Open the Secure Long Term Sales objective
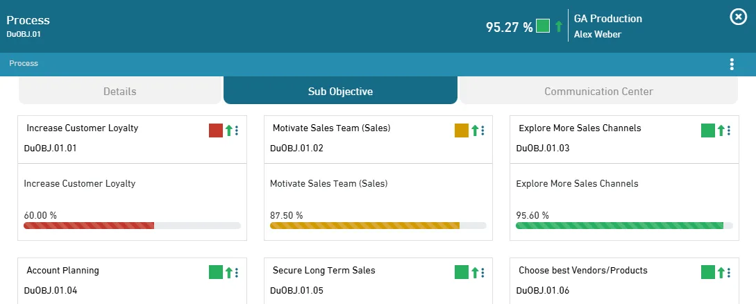This screenshot has width=756, height=304. pyautogui.click(x=324, y=270)
